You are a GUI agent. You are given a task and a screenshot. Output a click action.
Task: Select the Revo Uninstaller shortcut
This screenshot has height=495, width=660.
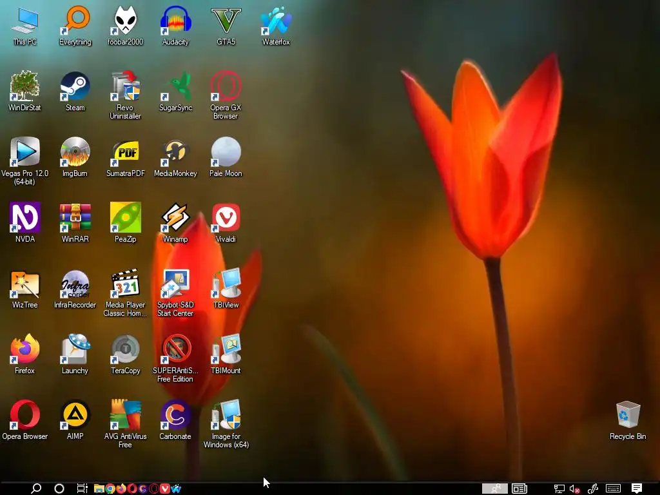tap(126, 95)
